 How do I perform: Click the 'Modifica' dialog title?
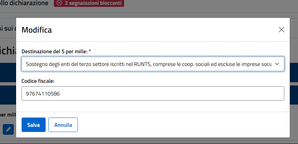pos(37,30)
